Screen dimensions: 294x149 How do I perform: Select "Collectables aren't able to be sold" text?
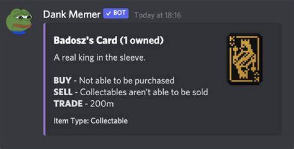click(144, 92)
